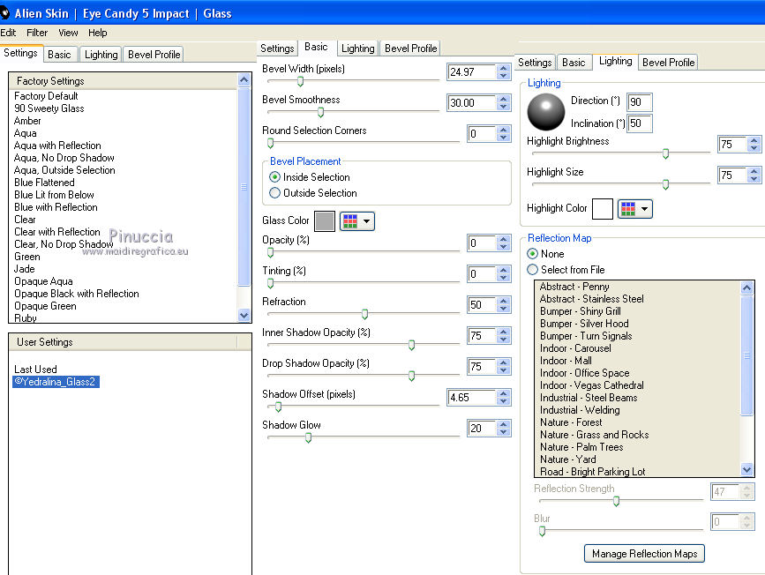Click the Bevel Width value field
Screen dimensions: 765x575
coord(471,72)
